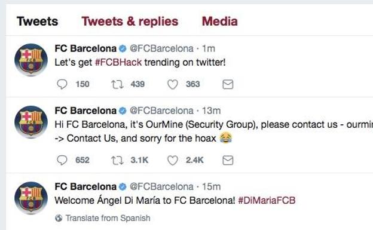The image size is (373, 230).
Task: Open the #FCBHack hashtag link
Action: [118, 62]
